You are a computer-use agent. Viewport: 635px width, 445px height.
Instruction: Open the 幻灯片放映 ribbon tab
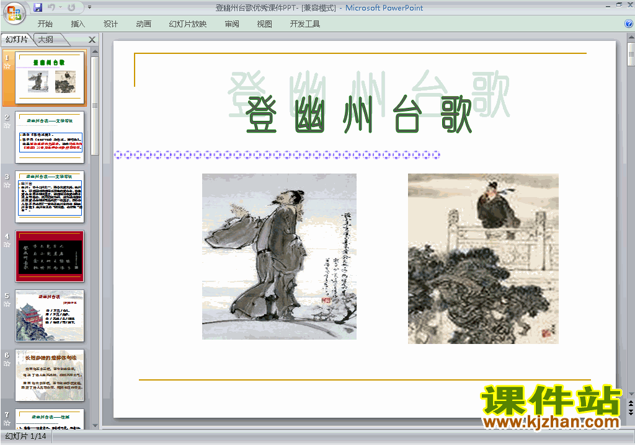(x=188, y=24)
